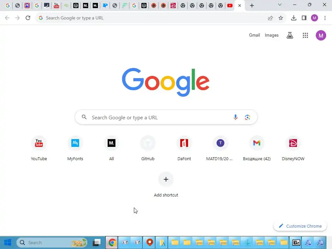The height and width of the screenshot is (249, 332).
Task: Open the Windows Start menu
Action: pos(8,243)
